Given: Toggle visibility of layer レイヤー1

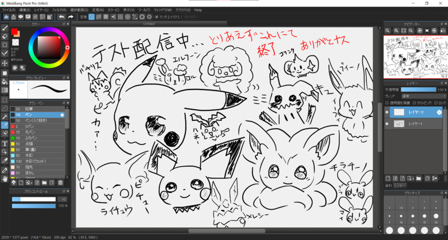Looking at the screenshot, I should point(387,124).
